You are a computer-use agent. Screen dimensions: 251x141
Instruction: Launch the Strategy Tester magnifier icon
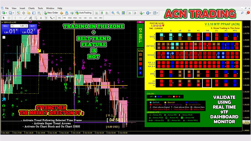[x=39, y=13]
